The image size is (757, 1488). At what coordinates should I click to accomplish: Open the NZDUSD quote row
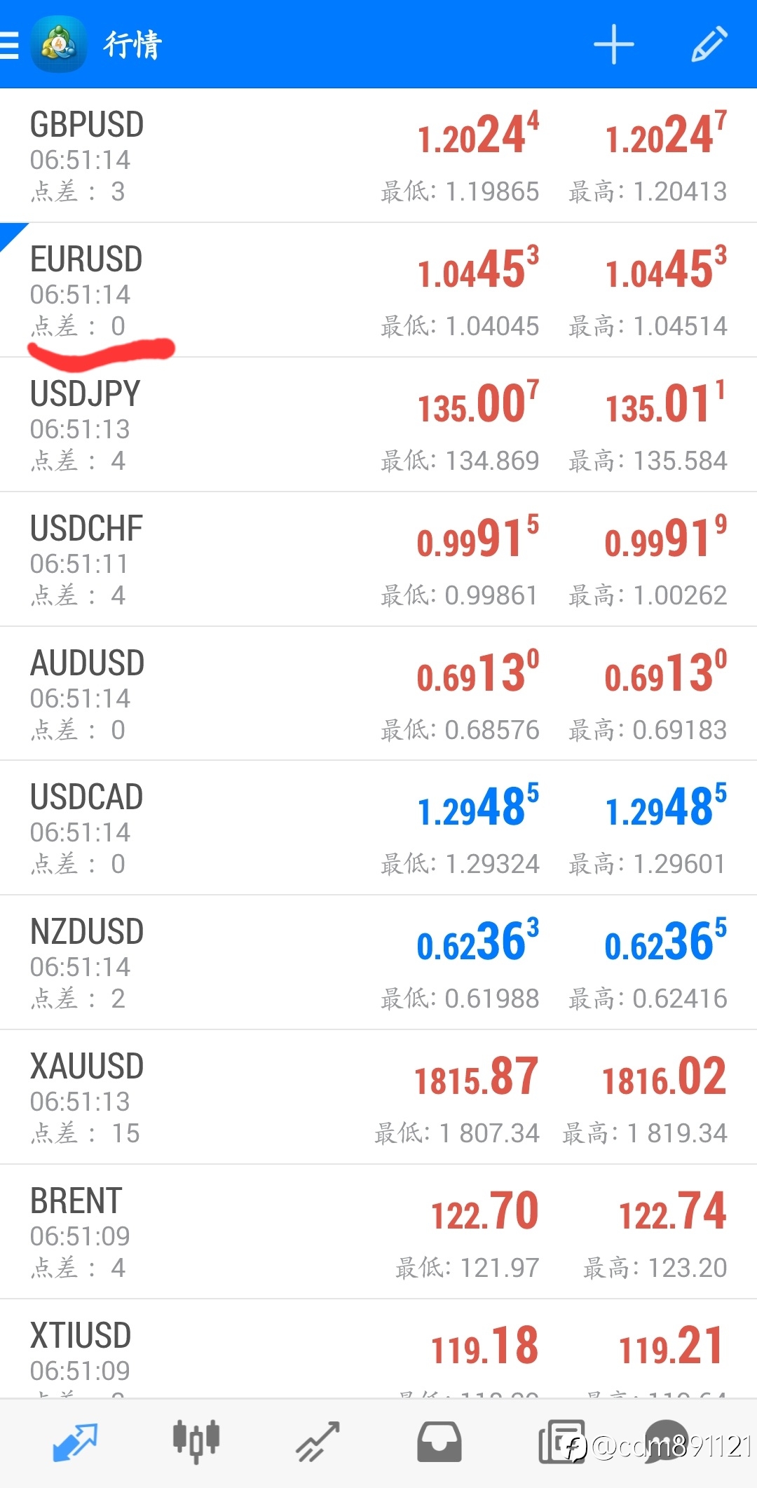(378, 963)
